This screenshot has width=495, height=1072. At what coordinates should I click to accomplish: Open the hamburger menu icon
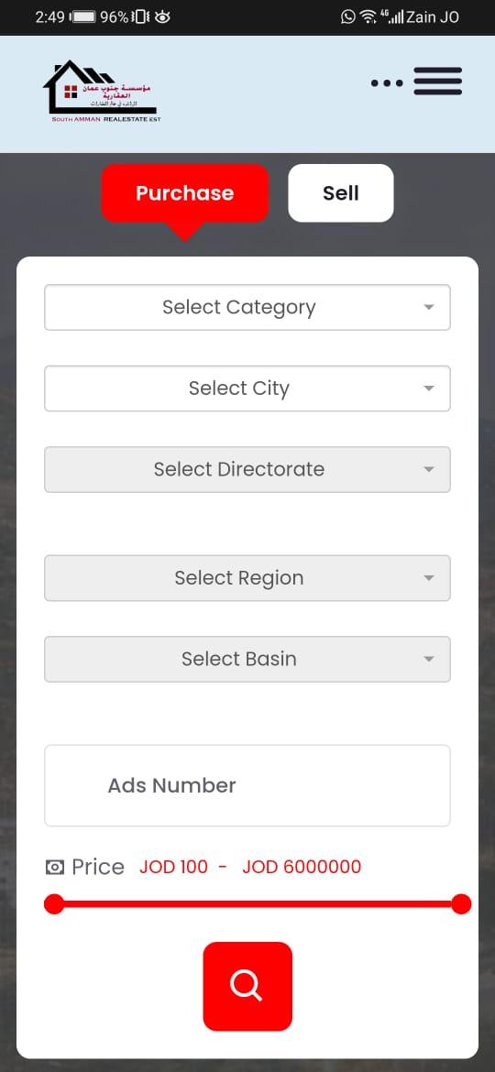click(x=437, y=82)
